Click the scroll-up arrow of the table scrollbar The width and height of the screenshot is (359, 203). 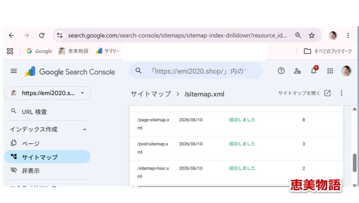tap(354, 109)
